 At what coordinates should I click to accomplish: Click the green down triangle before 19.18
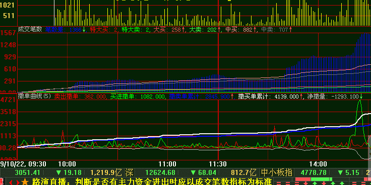click(58, 173)
